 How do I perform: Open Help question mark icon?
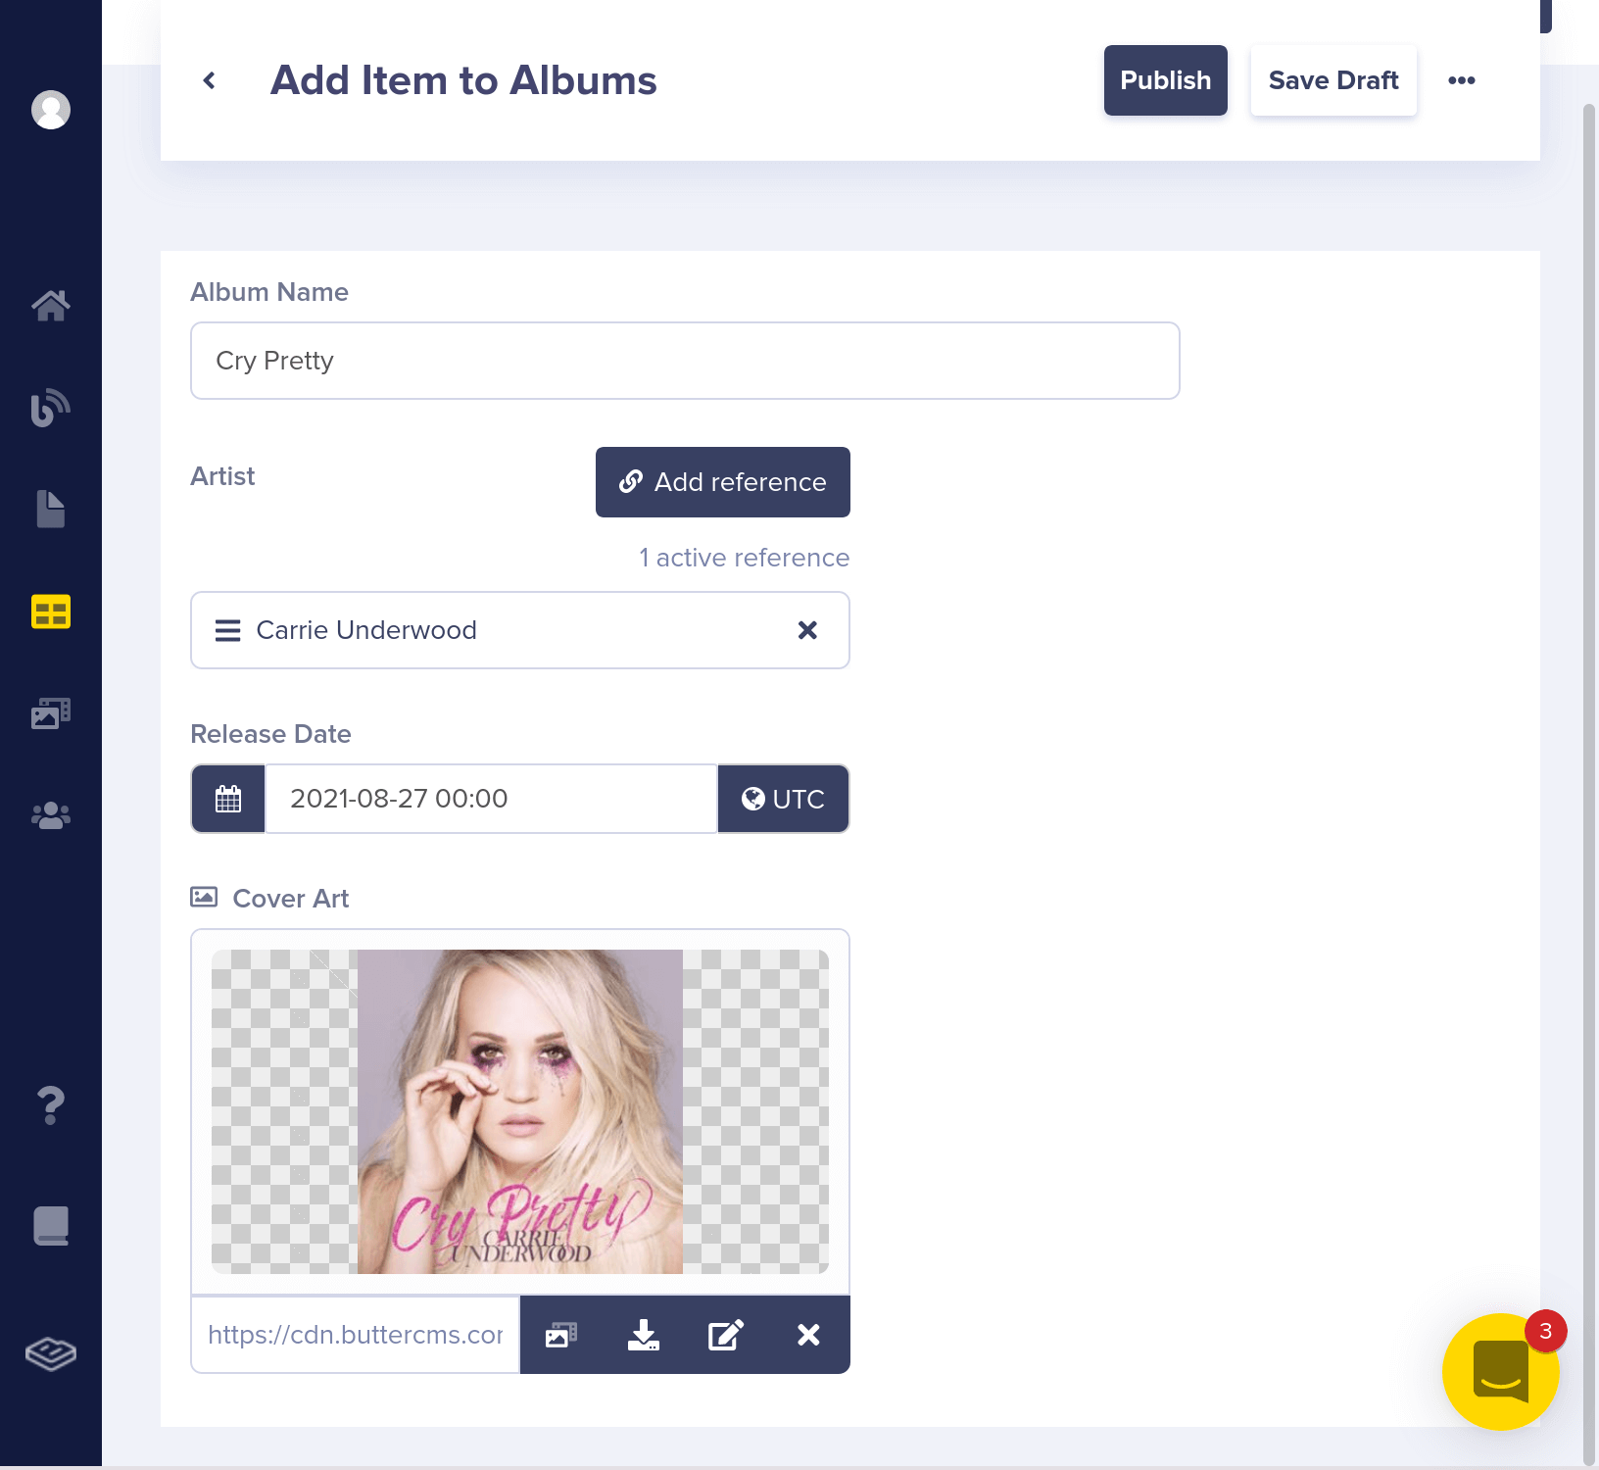click(x=51, y=1105)
